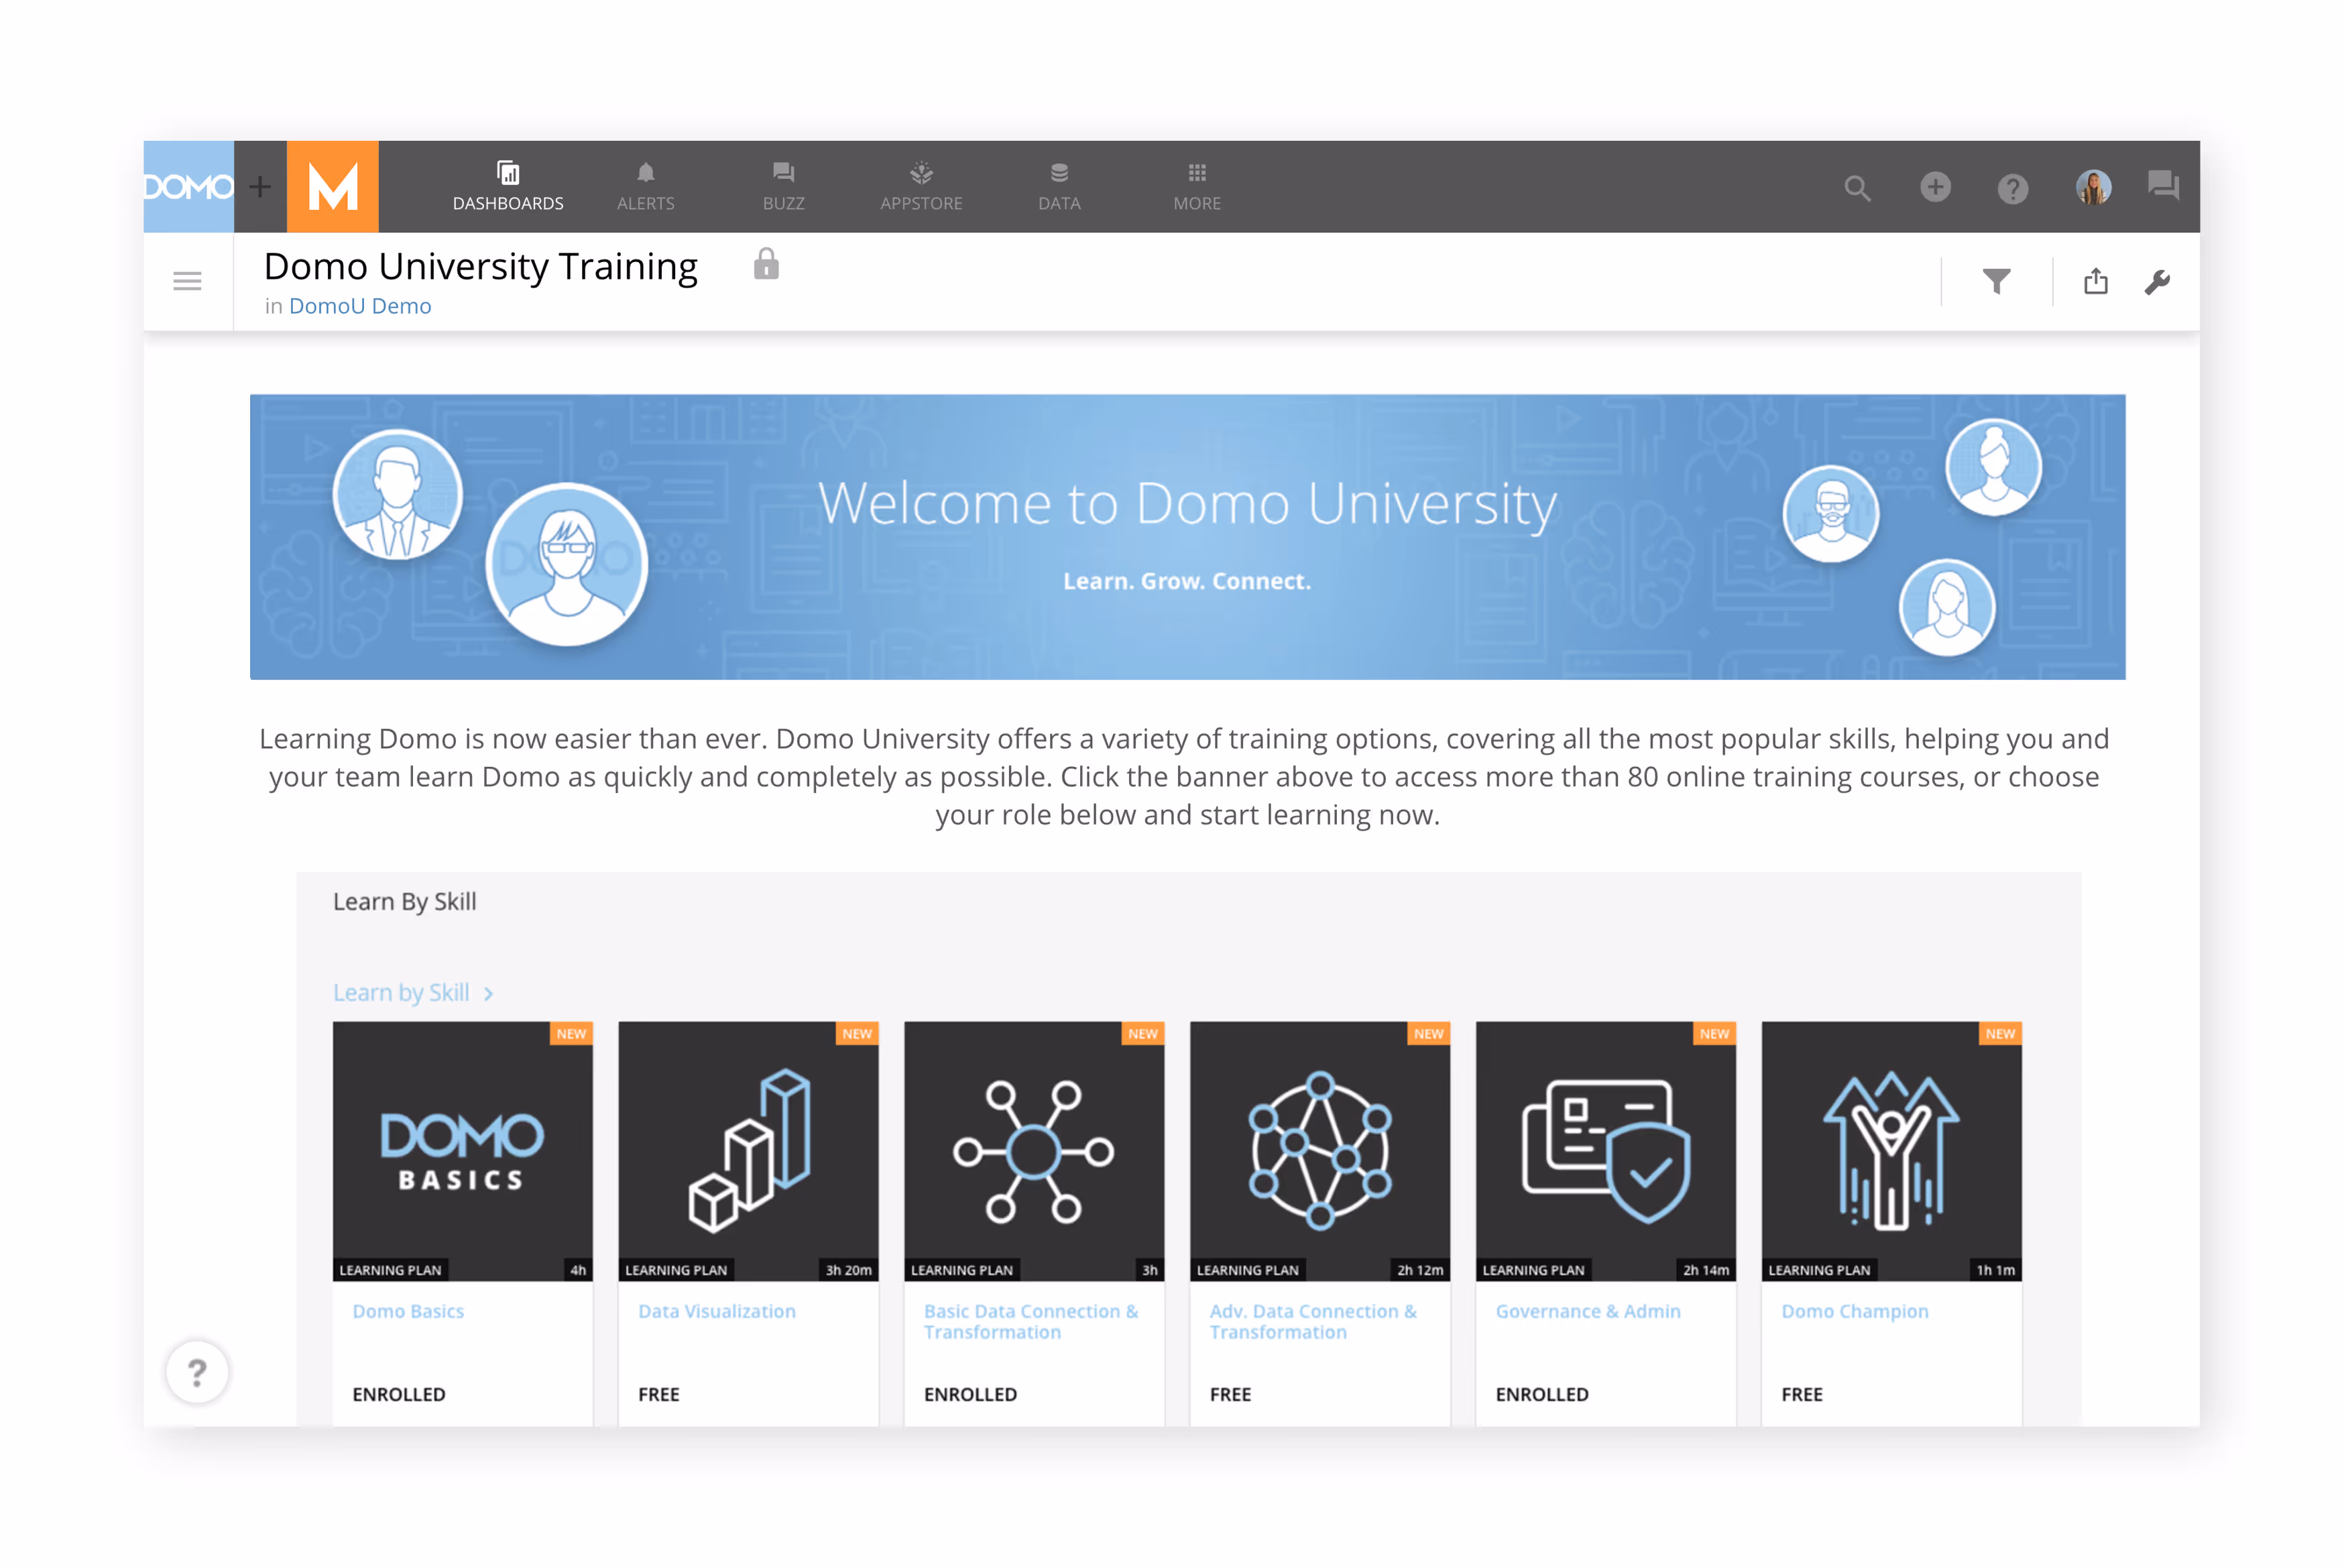Screen dimensions: 2344x1568
Task: Open the Dashboards tab
Action: 508,187
